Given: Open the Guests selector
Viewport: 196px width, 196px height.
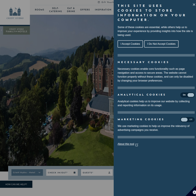Looking at the screenshot, I should [x=97, y=172].
